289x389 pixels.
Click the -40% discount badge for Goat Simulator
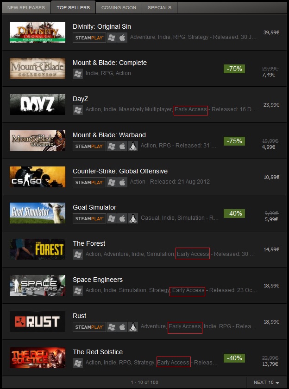[234, 213]
